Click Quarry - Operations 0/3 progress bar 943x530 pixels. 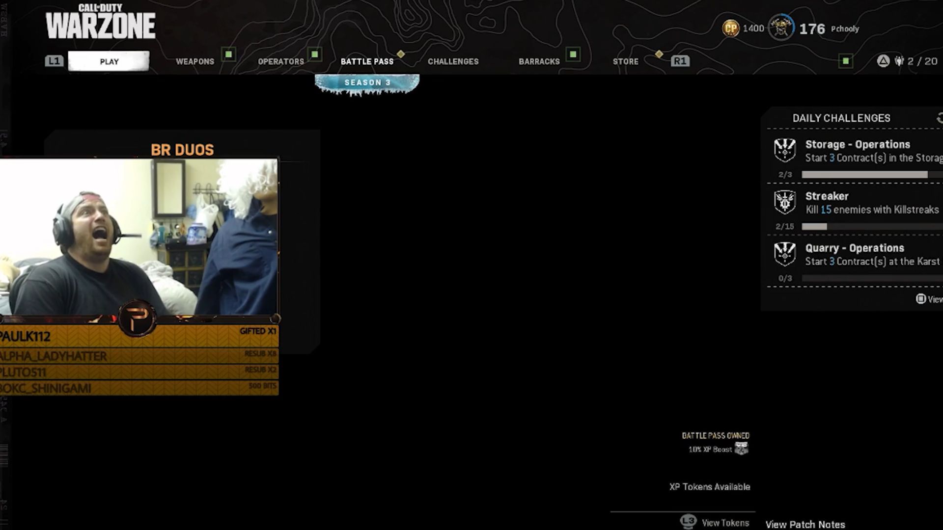(872, 278)
